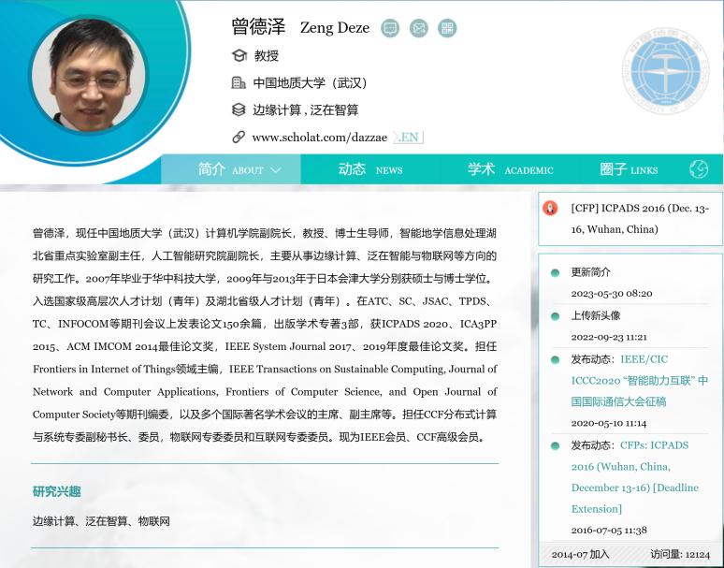Screen dimensions: 724x568
Task: Click the chat message icon beside Zeng Deze
Action: 390,28
